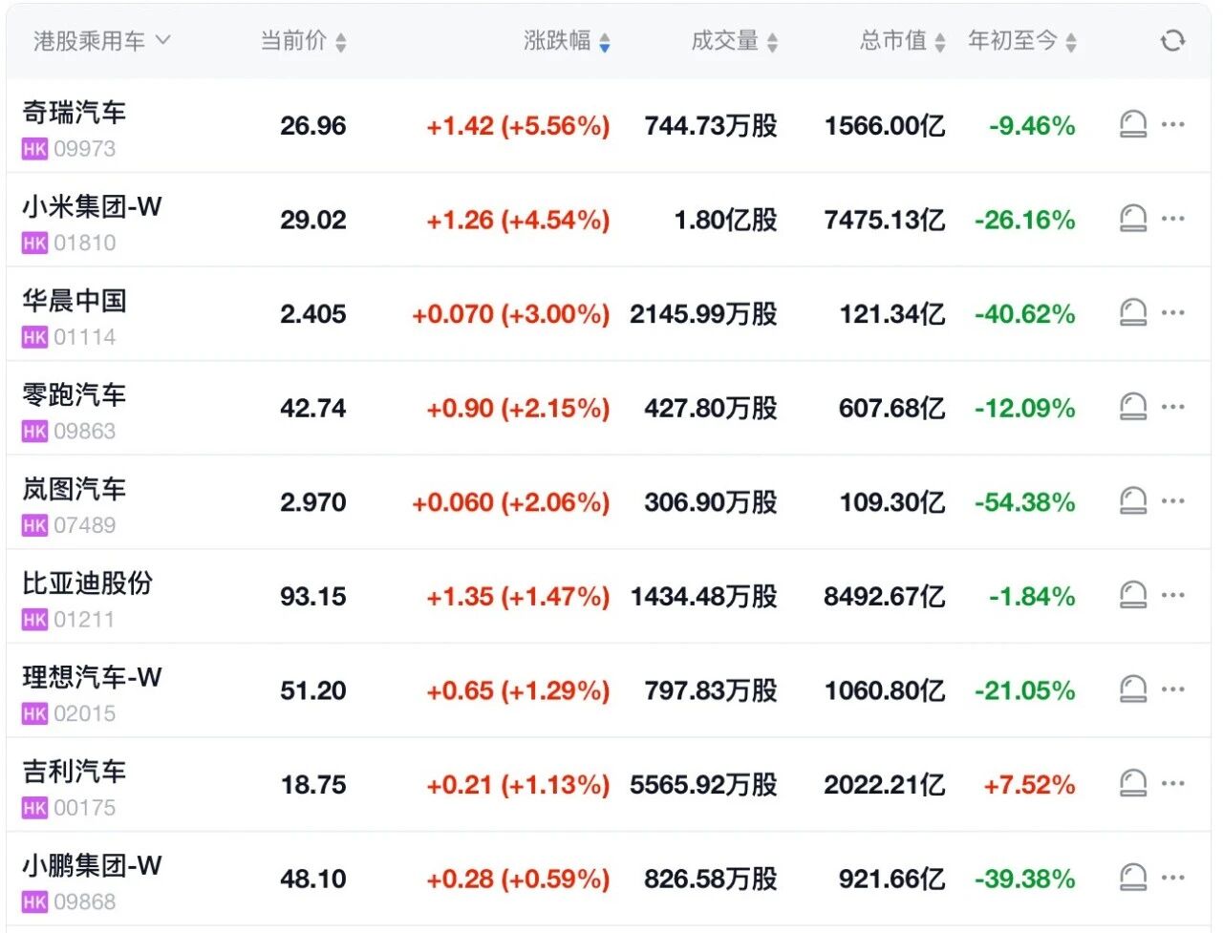Click the price 26.96
The image size is (1223, 933).
click(x=313, y=126)
